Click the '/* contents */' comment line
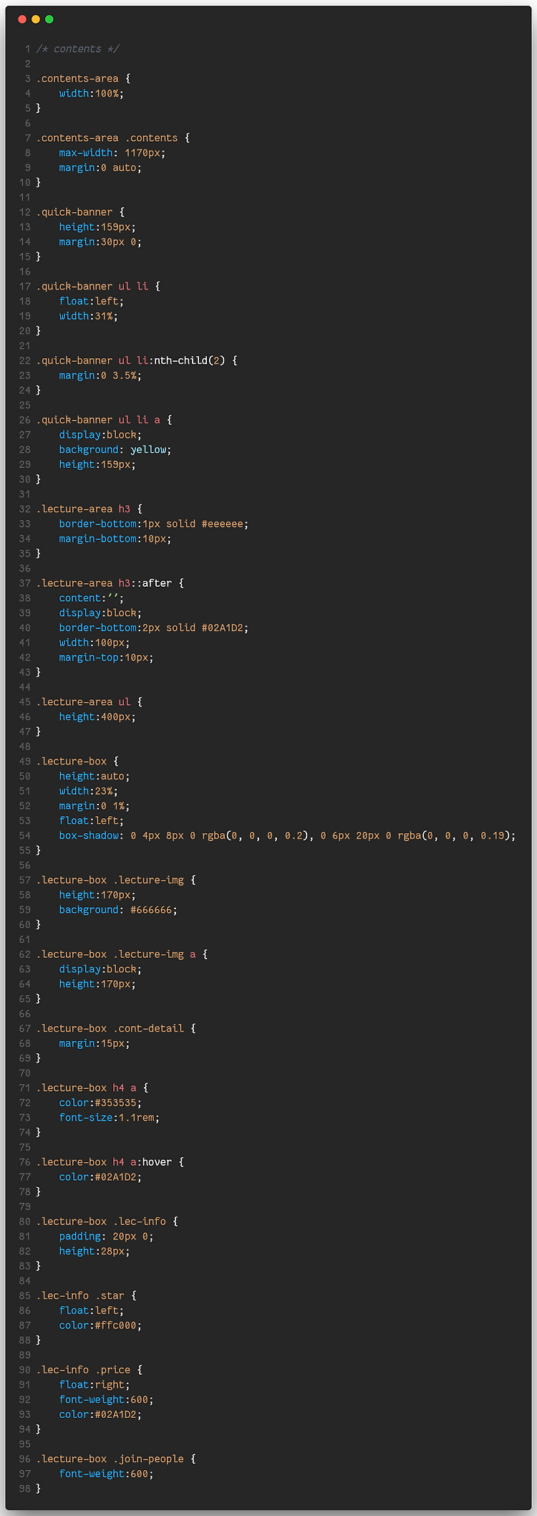537x1516 pixels. pos(78,49)
